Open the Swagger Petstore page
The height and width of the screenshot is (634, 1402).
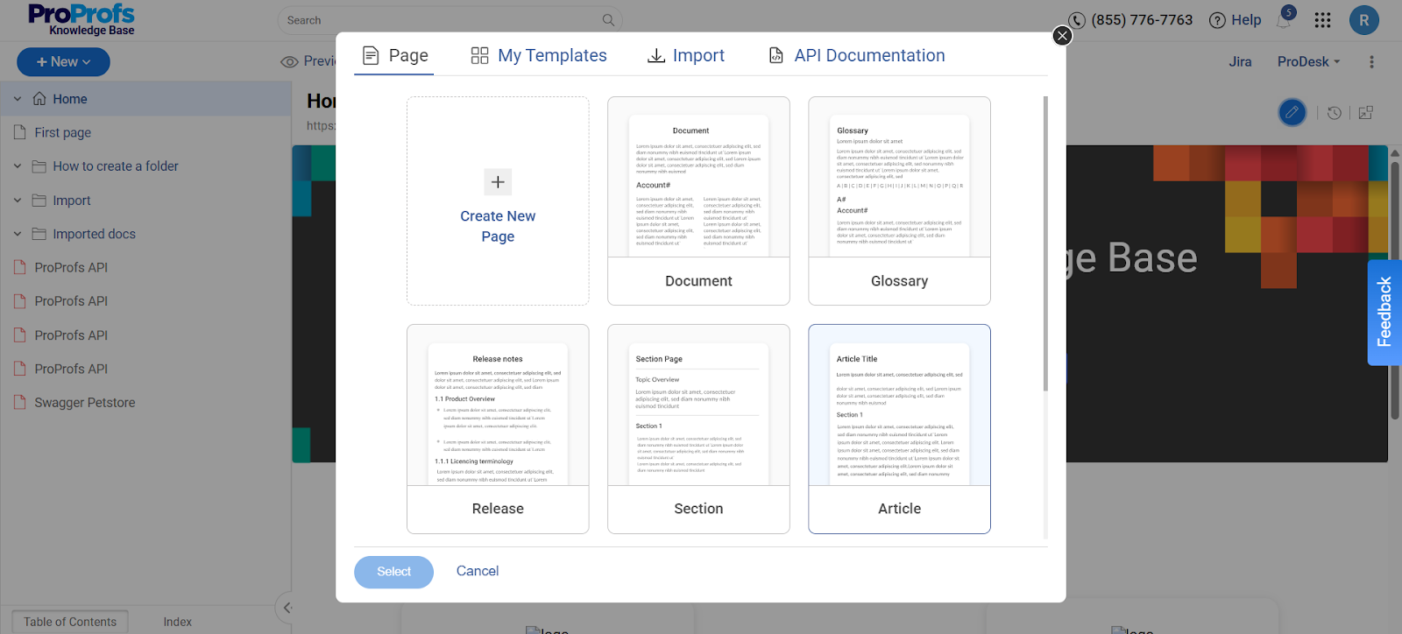point(85,403)
